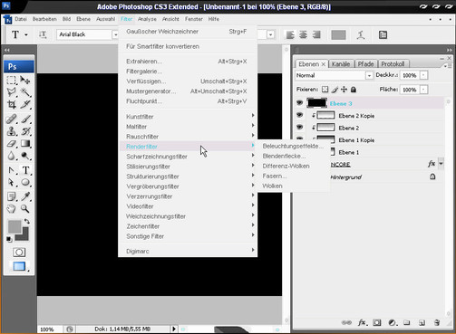
Task: Open the Arial Black font dropdown arrow
Action: coord(115,34)
